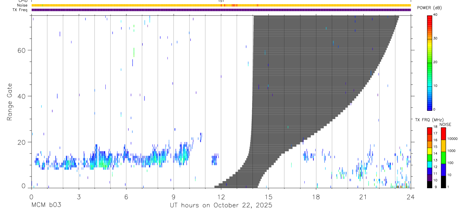The width and height of the screenshot is (462, 213).
Task: Click the 30 label on power scale
Action: [x=436, y=38]
